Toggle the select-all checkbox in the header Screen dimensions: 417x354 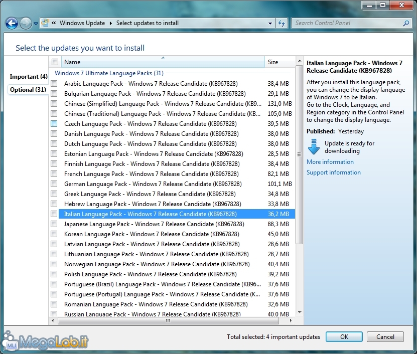(55, 62)
